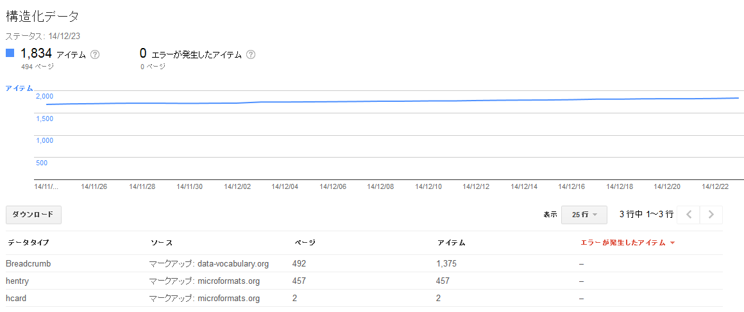Click the 3 行中 1～3 行 pagination text
The height and width of the screenshot is (312, 744).
coord(647,215)
